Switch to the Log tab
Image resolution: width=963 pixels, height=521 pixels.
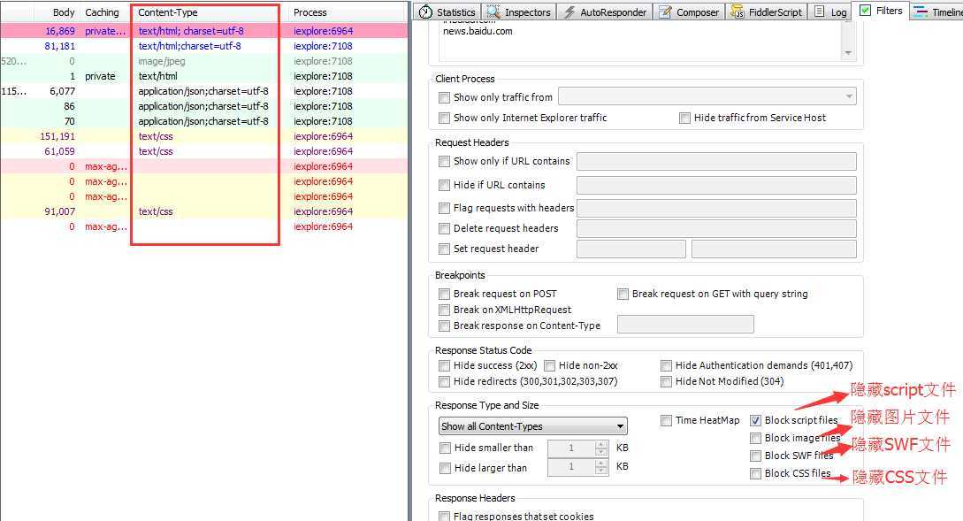[830, 11]
